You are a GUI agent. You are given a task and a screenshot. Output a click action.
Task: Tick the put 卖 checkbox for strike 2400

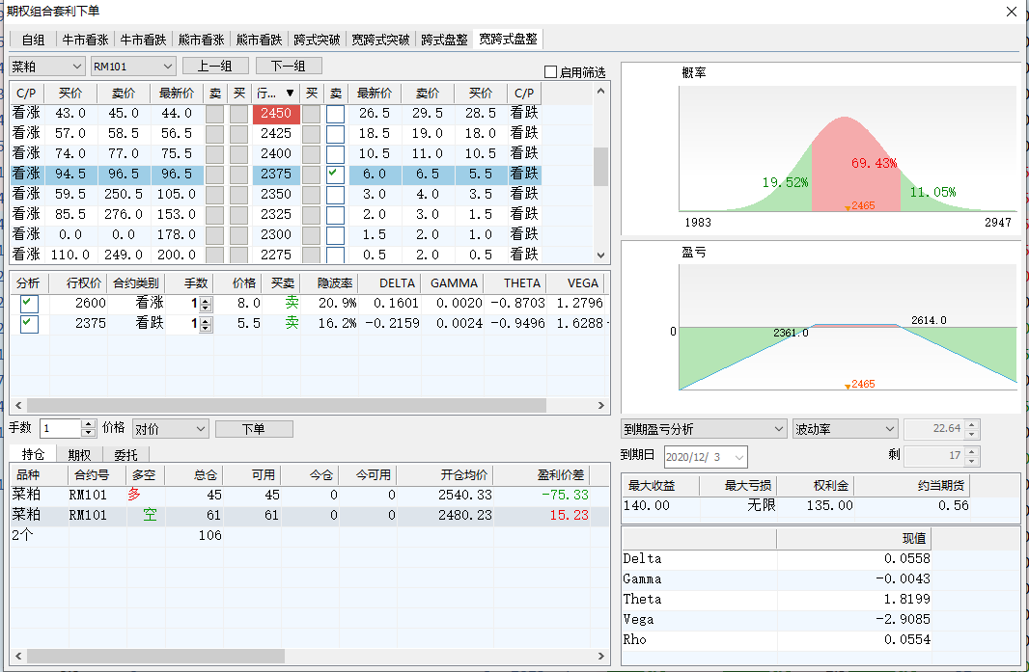(x=335, y=154)
